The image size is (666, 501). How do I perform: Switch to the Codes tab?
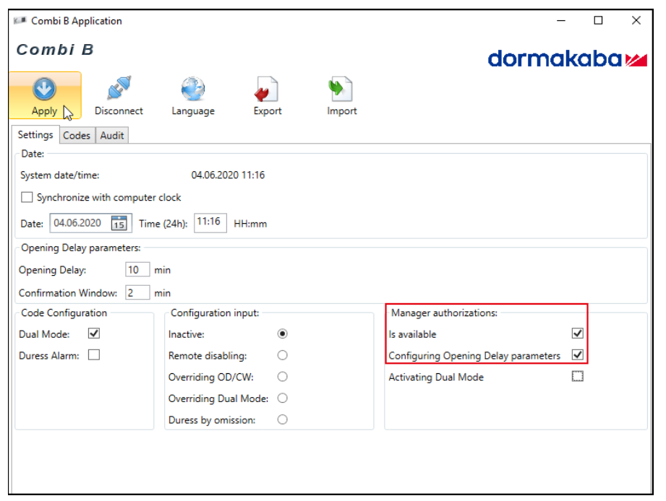77,135
